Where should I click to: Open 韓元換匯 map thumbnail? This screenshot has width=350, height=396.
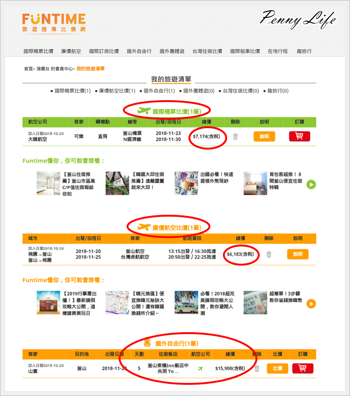[x=117, y=302]
